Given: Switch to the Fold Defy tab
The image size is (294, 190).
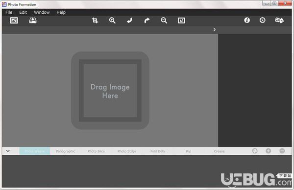Looking at the screenshot, I should (x=158, y=151).
